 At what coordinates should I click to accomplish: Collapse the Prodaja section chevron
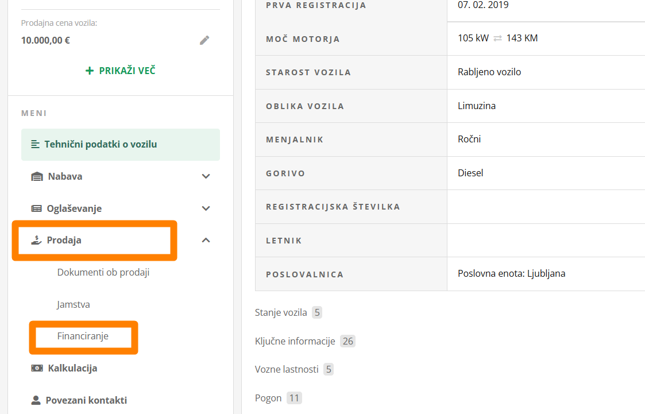pos(206,241)
